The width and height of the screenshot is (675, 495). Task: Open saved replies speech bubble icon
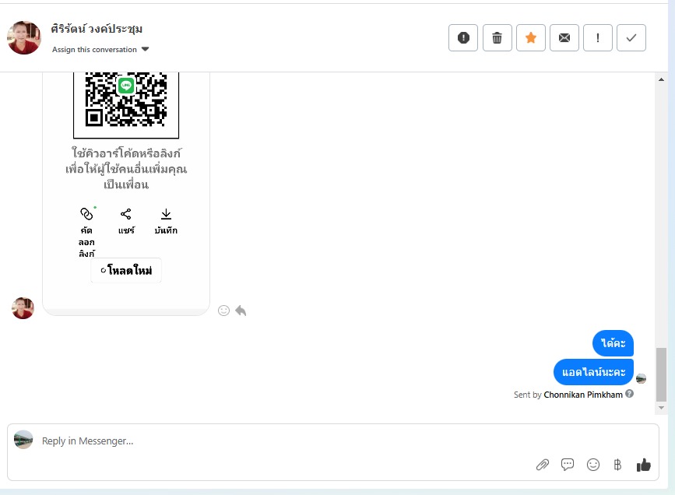568,465
